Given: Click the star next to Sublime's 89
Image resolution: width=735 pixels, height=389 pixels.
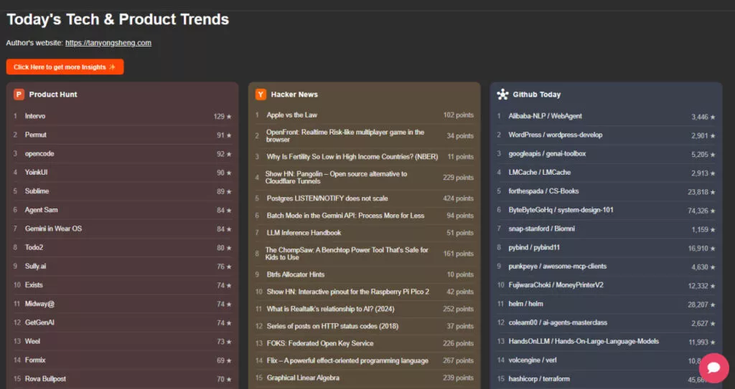Looking at the screenshot, I should [x=229, y=191].
